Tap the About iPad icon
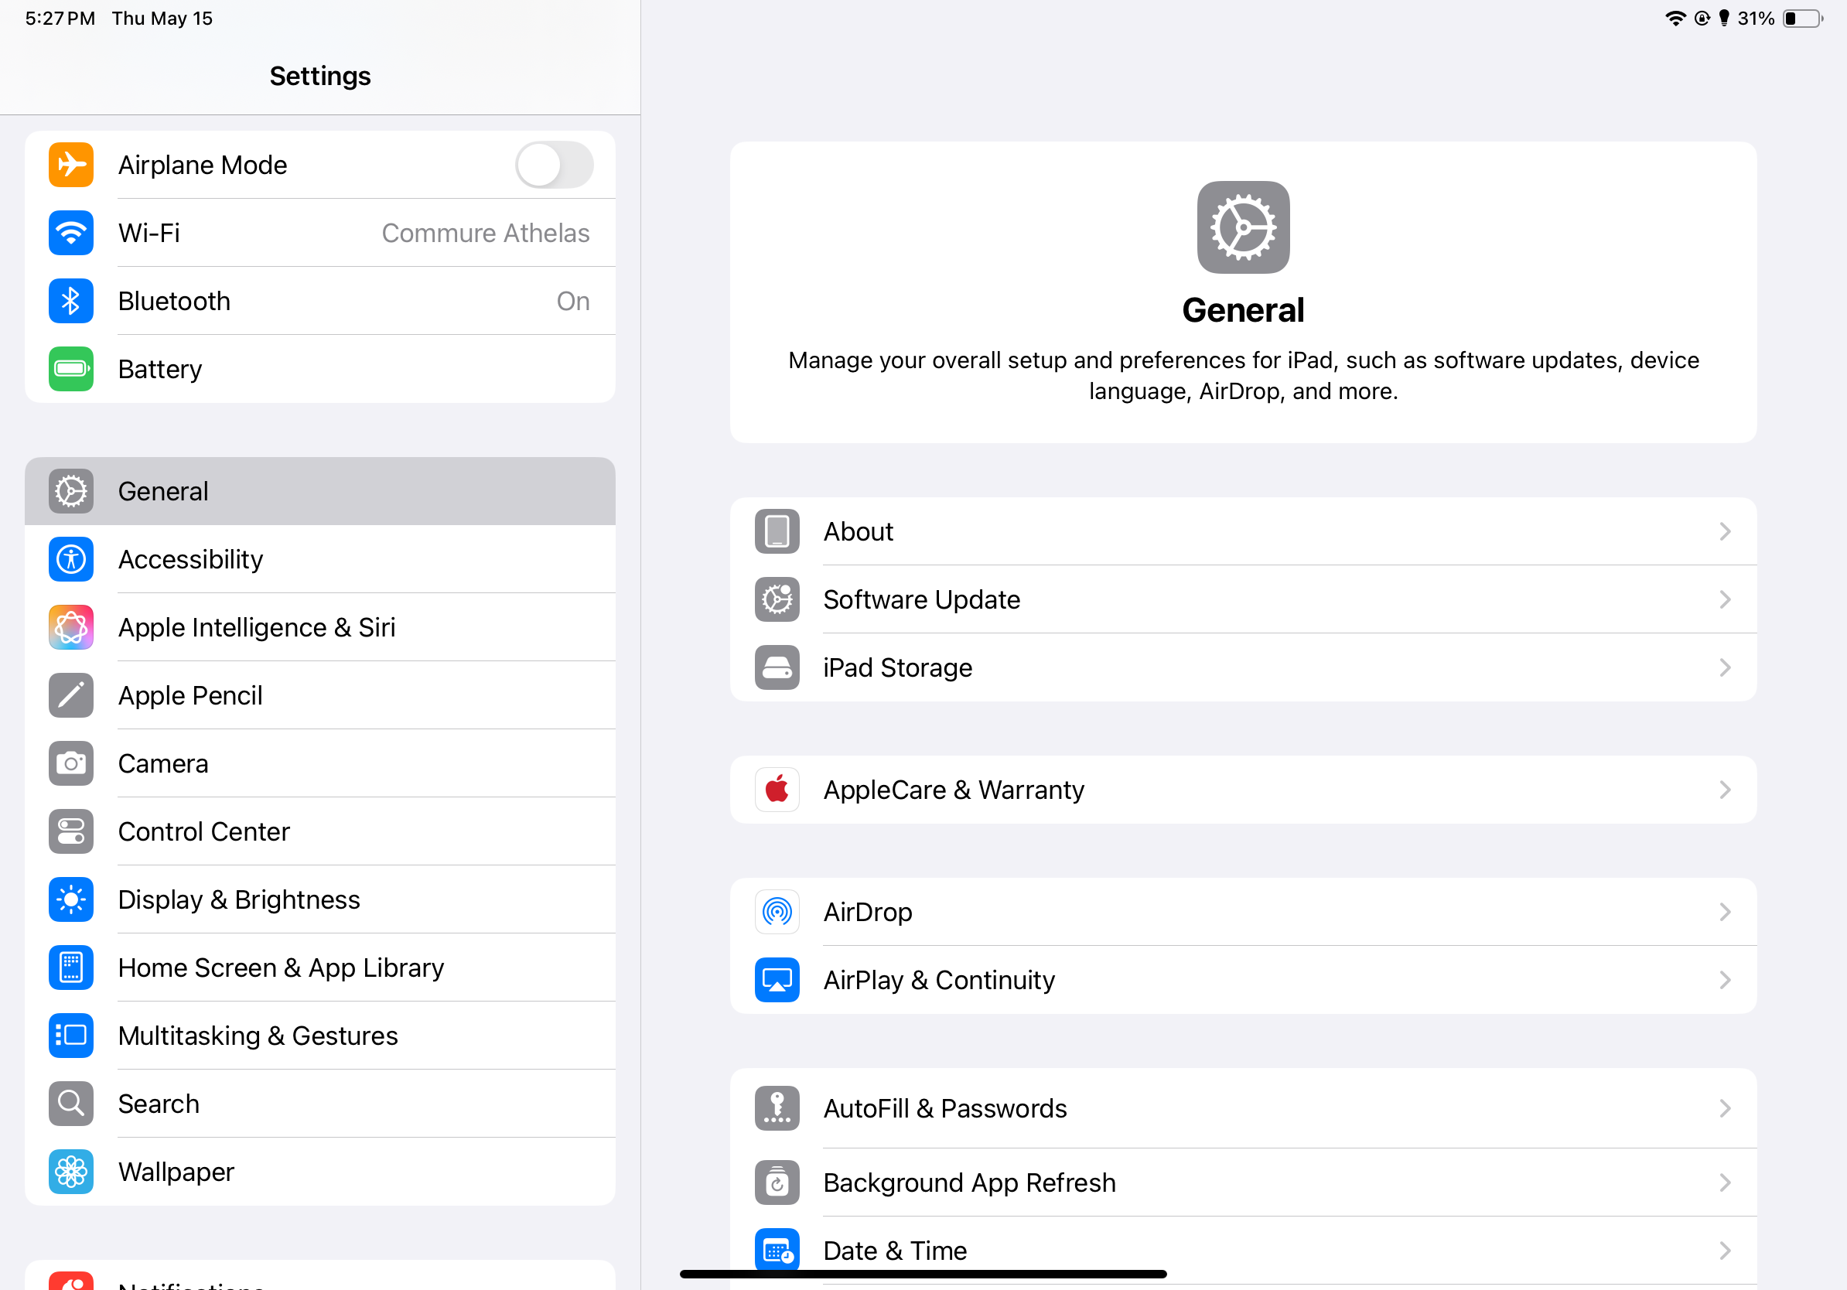1847x1290 pixels. tap(777, 531)
